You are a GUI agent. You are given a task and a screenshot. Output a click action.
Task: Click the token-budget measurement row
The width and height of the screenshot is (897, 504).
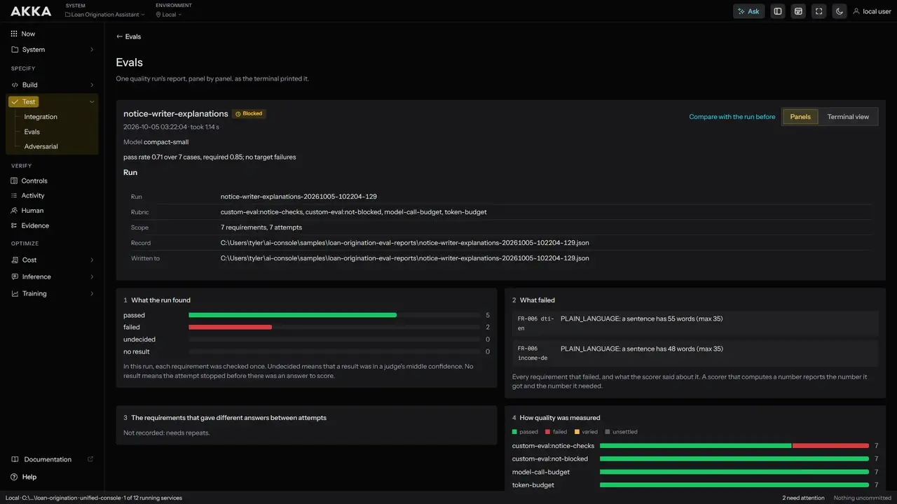coord(695,484)
